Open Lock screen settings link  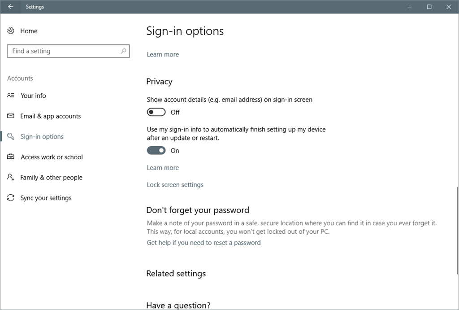pyautogui.click(x=175, y=185)
